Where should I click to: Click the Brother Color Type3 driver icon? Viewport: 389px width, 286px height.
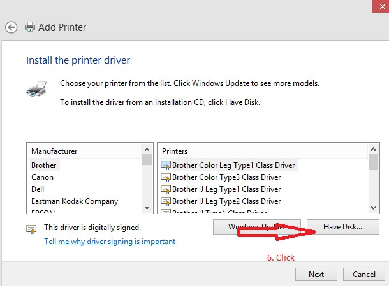point(165,177)
